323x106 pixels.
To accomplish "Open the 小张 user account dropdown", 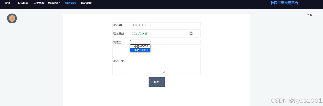I will [311, 15].
